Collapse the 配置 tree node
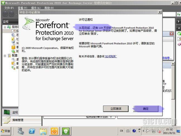181x136 pixels. pos(5,56)
